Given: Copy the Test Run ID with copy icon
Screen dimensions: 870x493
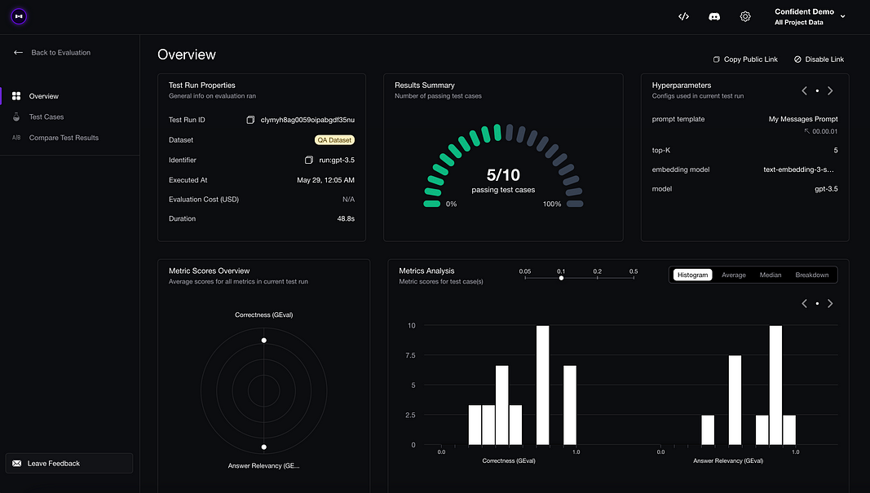Looking at the screenshot, I should (x=250, y=120).
